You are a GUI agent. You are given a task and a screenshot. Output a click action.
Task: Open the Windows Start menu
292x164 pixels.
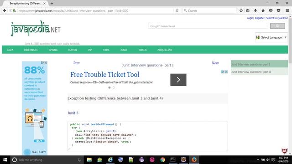pos(5,160)
